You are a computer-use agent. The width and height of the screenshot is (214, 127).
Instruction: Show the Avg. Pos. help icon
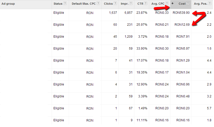tap(210, 3)
